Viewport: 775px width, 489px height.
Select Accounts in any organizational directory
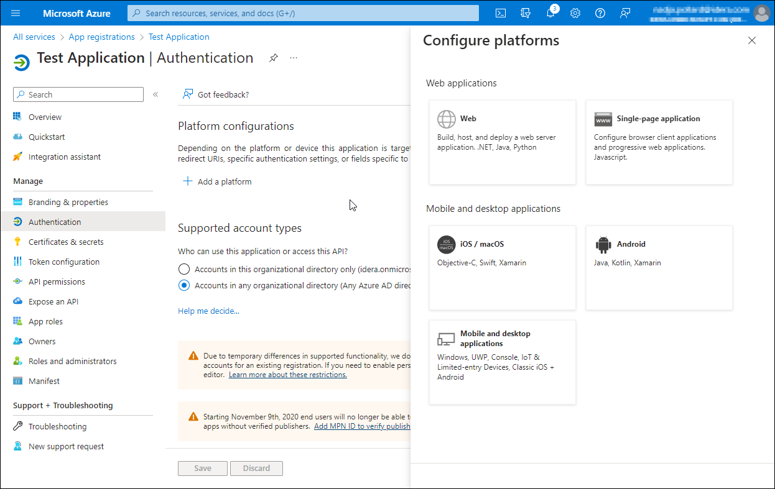point(183,285)
